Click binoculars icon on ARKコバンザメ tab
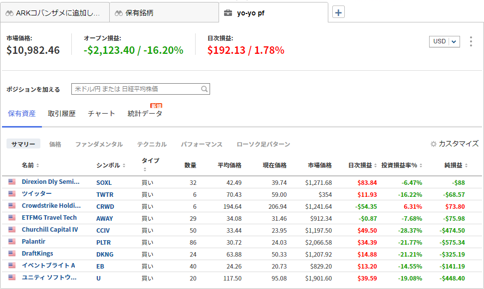The width and height of the screenshot is (484, 289). pyautogui.click(x=9, y=13)
